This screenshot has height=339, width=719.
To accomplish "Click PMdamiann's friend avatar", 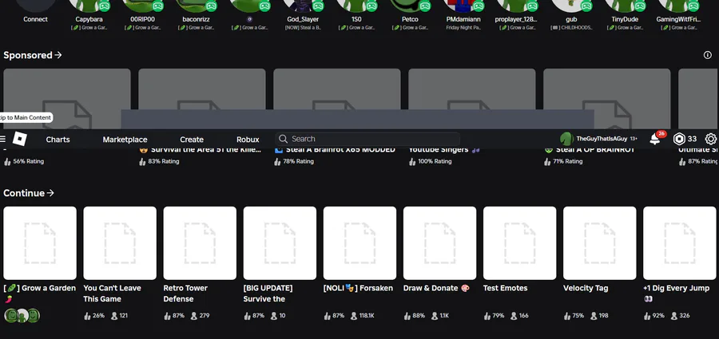I will pos(463,6).
